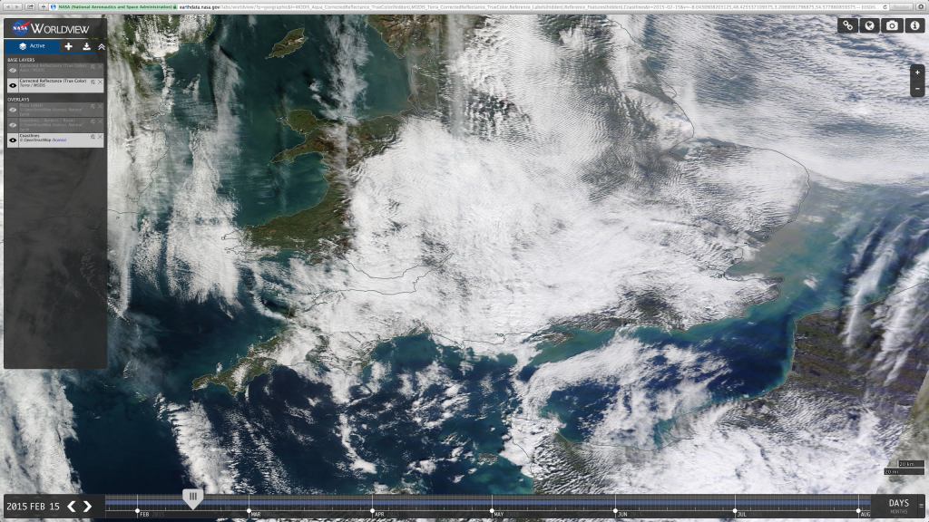Go forward in browser history

pos(17,6)
